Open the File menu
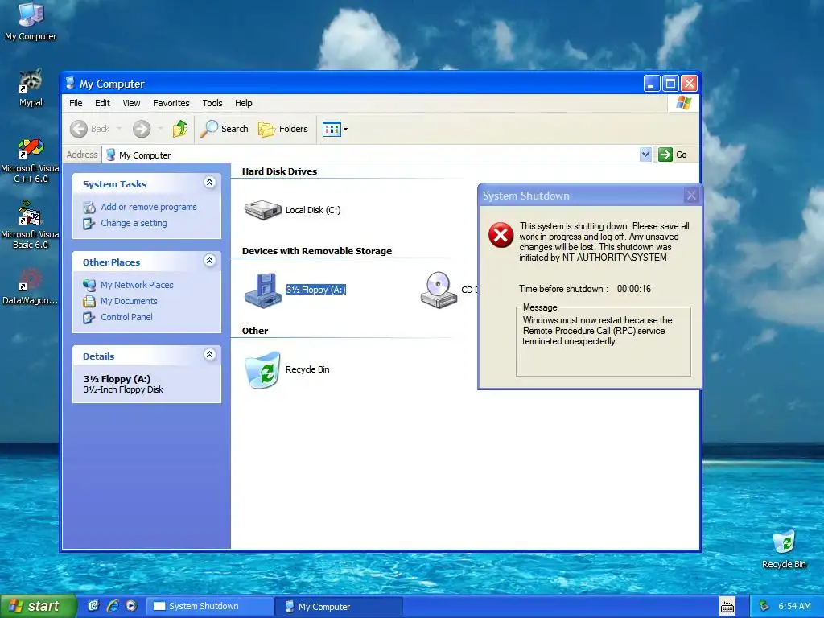This screenshot has width=824, height=618. coord(76,103)
